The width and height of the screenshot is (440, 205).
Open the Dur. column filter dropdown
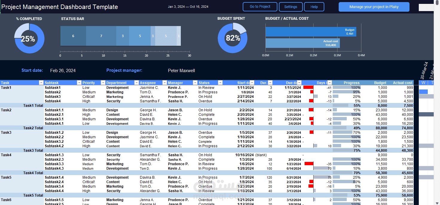270,83
